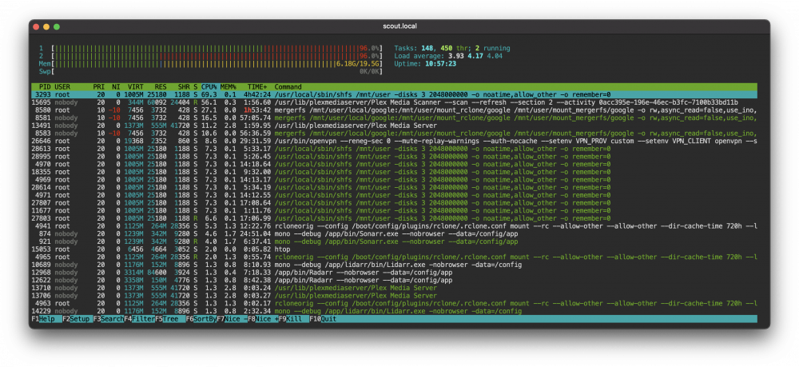
Task: Open Setup from the F2 bar item
Action: pos(78,319)
